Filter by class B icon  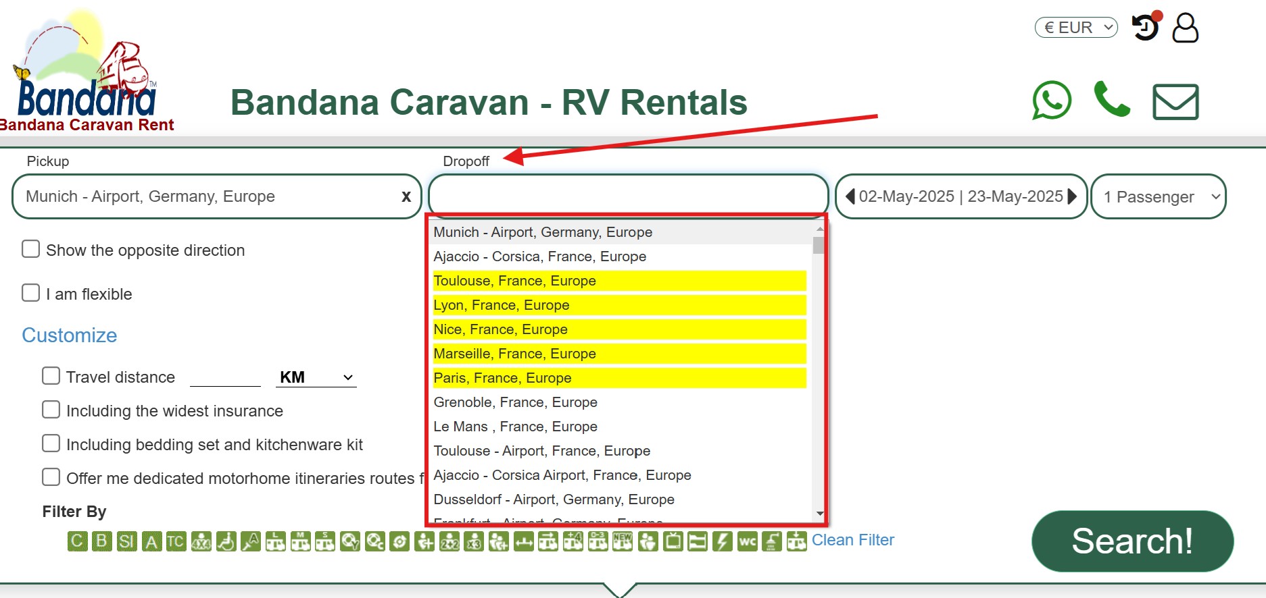point(102,541)
